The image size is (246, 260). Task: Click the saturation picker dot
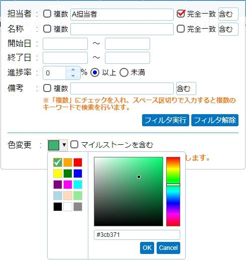pyautogui.click(x=139, y=177)
